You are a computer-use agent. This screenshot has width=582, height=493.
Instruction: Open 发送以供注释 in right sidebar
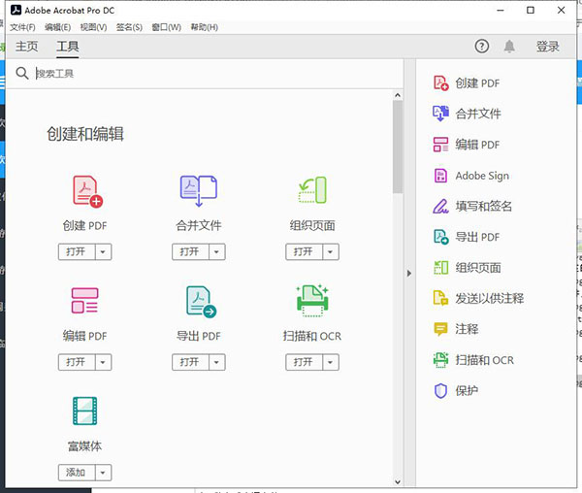(x=478, y=298)
